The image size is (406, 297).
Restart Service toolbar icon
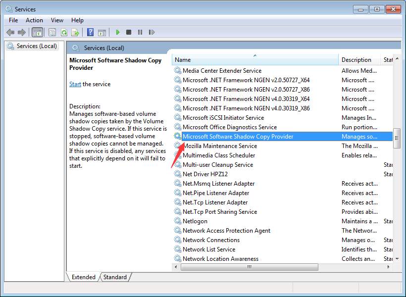[152, 32]
